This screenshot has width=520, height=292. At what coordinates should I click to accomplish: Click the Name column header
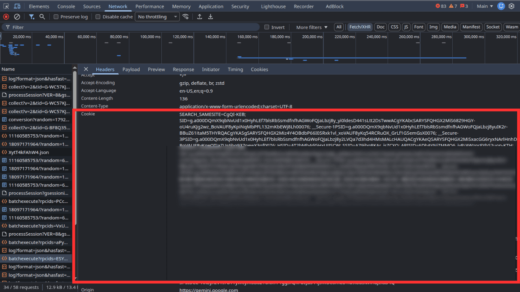(37, 69)
